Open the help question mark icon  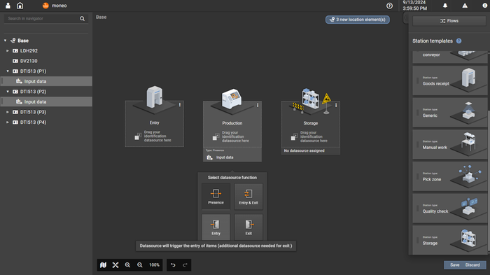click(x=389, y=6)
